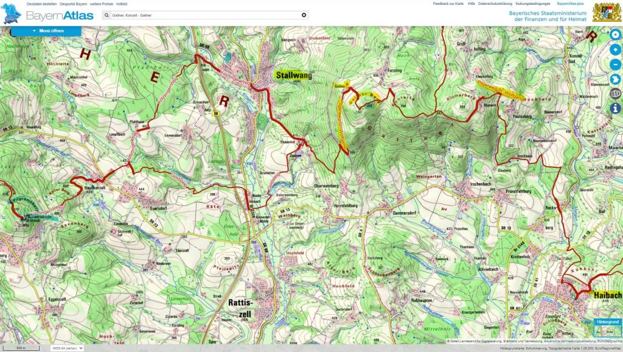Zoom to full Bavaria extent

tap(615, 80)
